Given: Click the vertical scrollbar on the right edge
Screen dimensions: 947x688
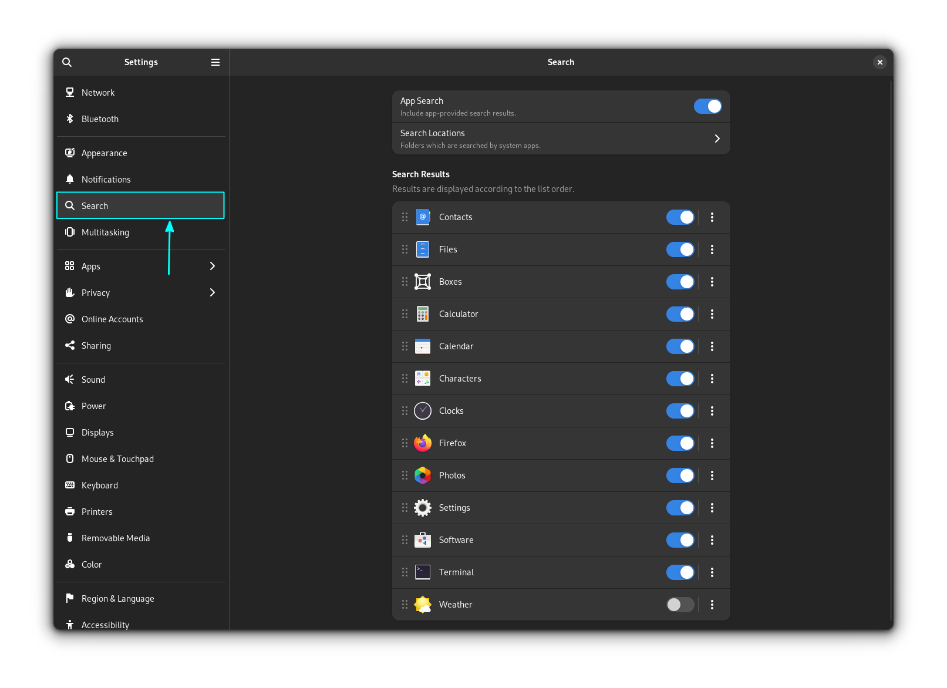Looking at the screenshot, I should point(891,352).
